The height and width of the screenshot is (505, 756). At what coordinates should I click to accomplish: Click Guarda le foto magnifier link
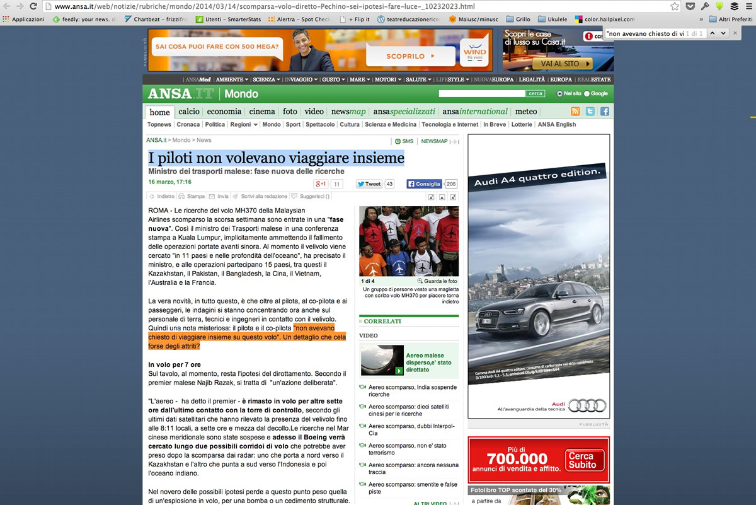point(437,281)
